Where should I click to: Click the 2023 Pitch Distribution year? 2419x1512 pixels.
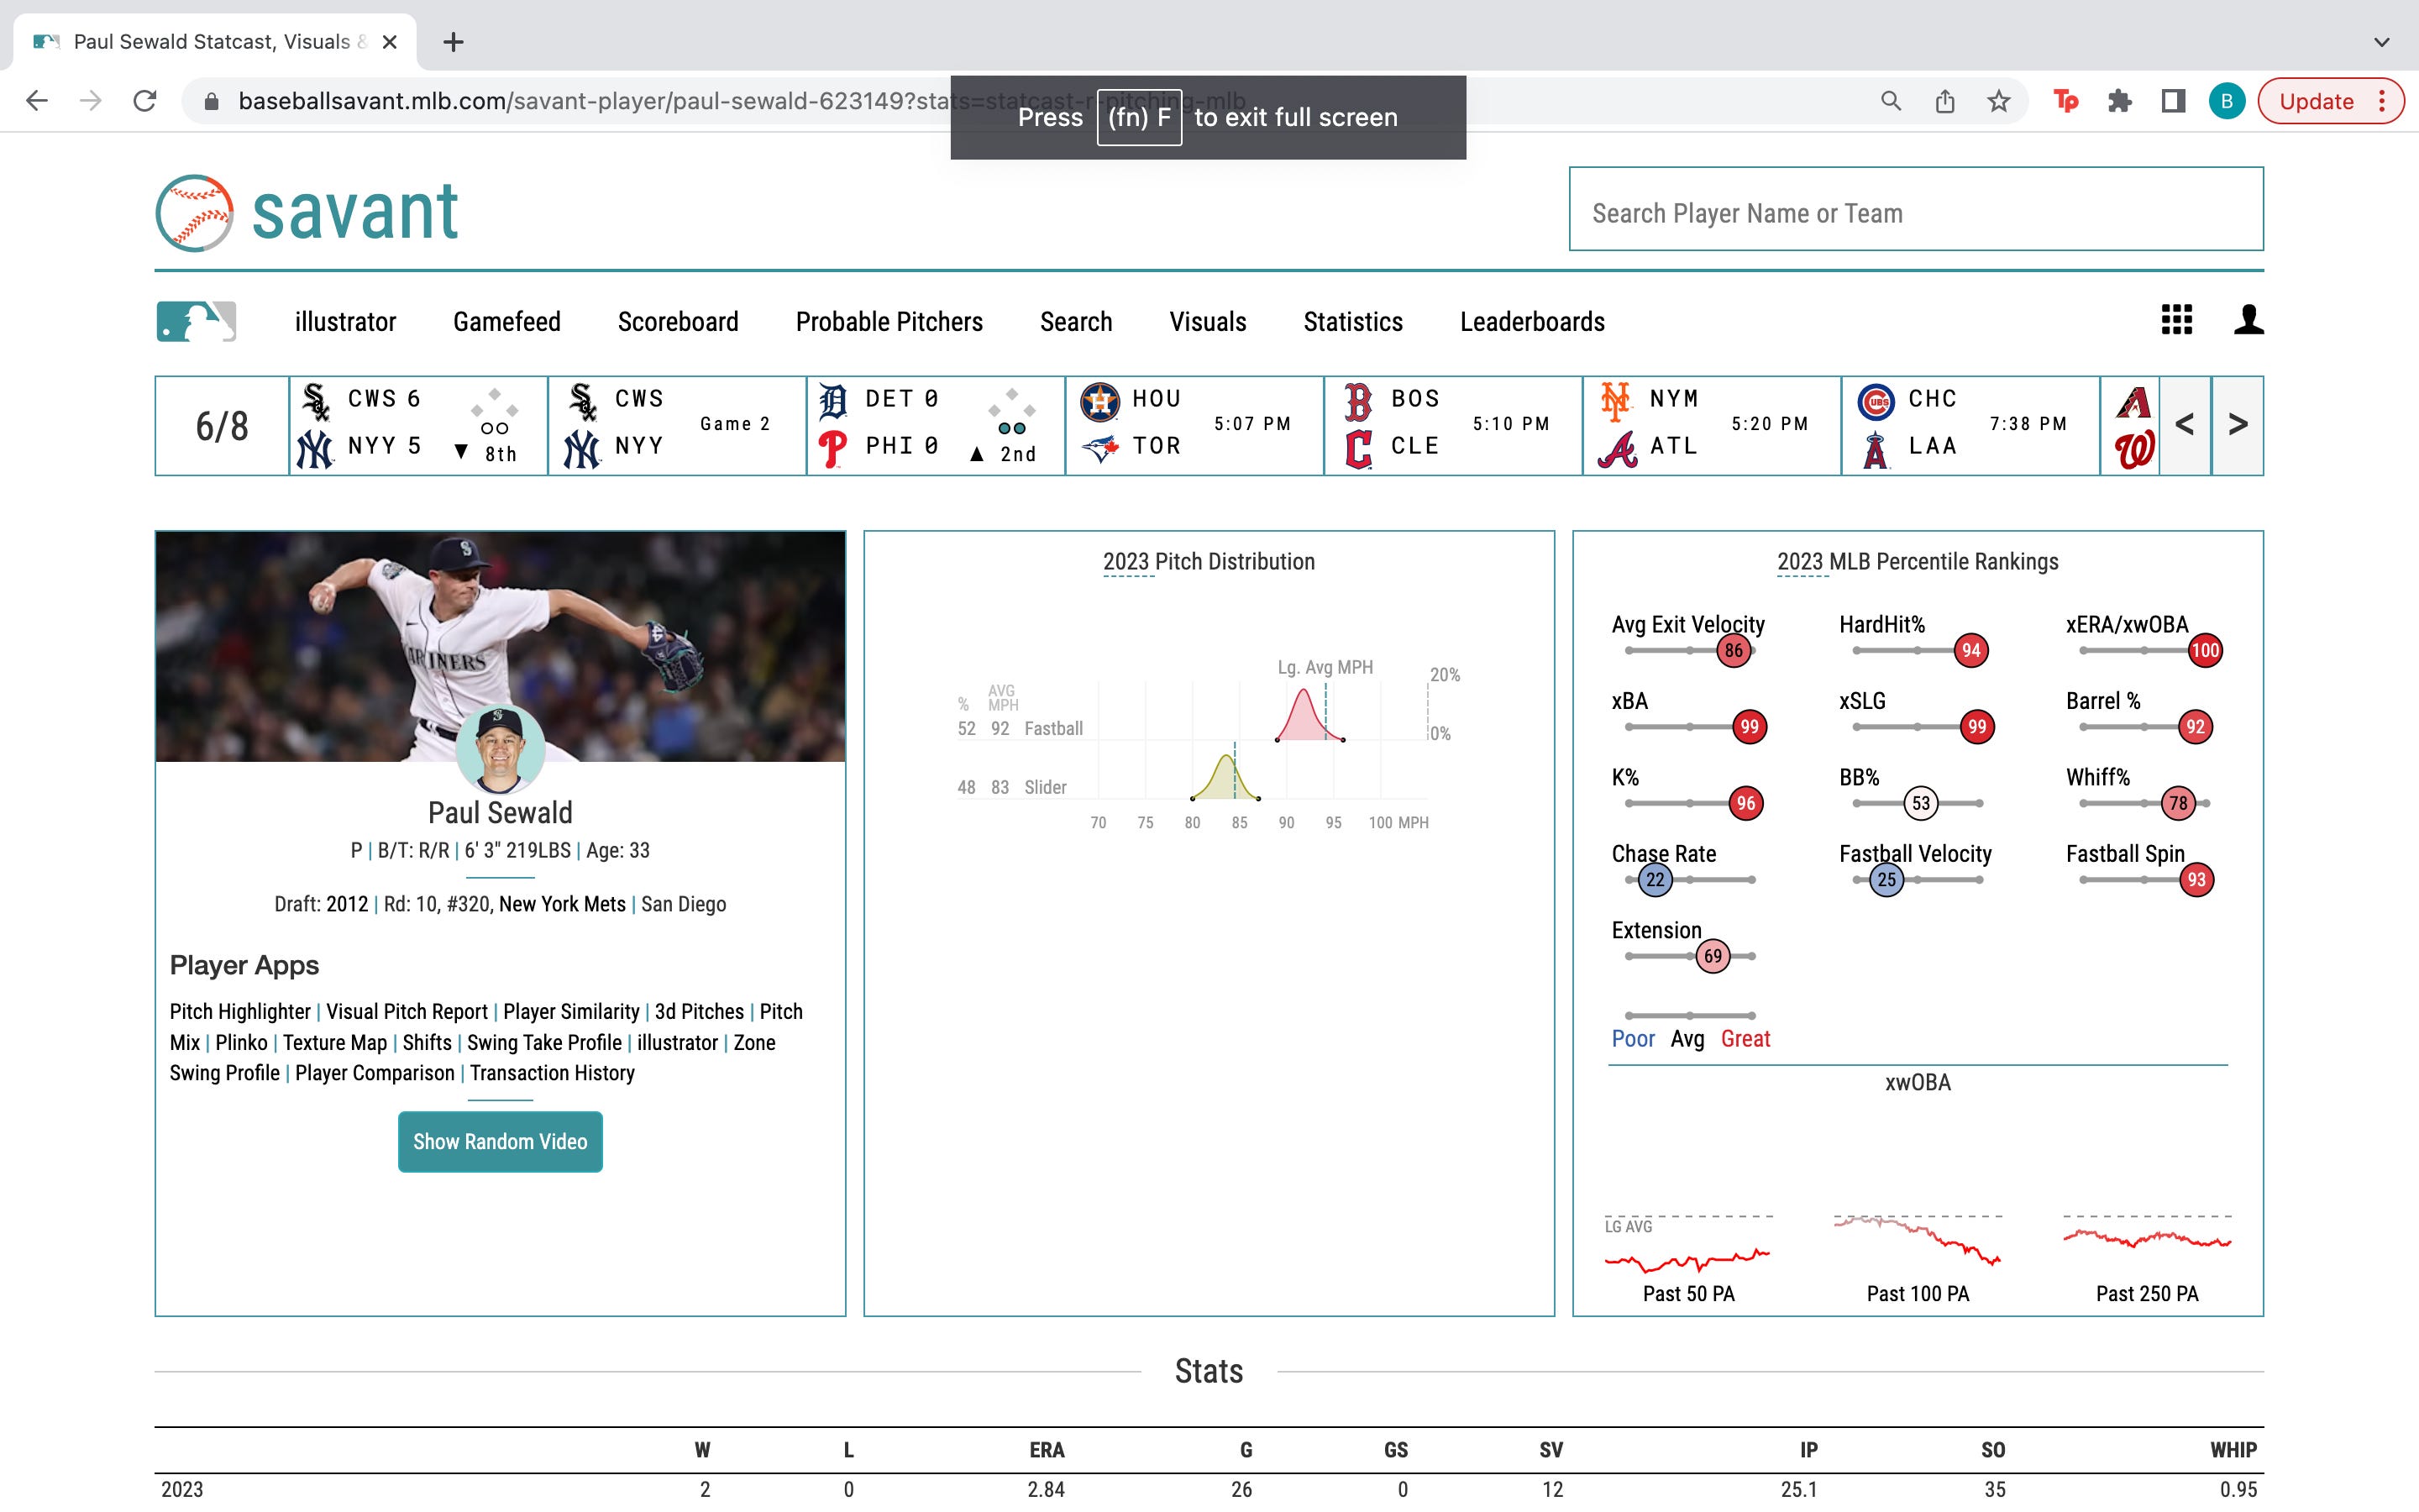click(1127, 562)
